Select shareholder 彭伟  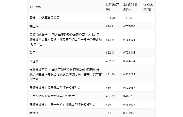tap(32, 53)
